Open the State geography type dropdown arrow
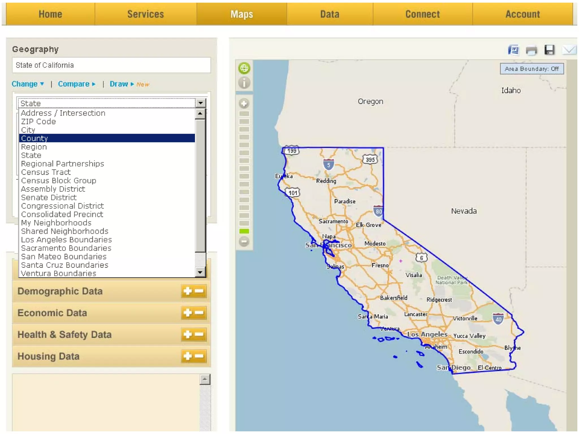 click(200, 103)
